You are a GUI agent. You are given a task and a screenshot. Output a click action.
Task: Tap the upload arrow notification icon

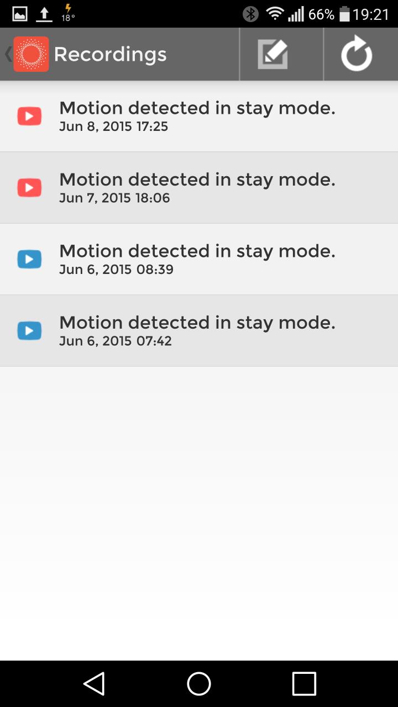pyautogui.click(x=44, y=14)
